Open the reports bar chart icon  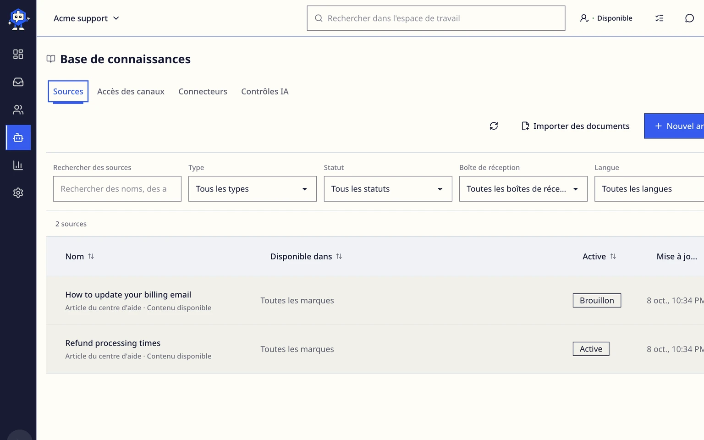pos(18,165)
